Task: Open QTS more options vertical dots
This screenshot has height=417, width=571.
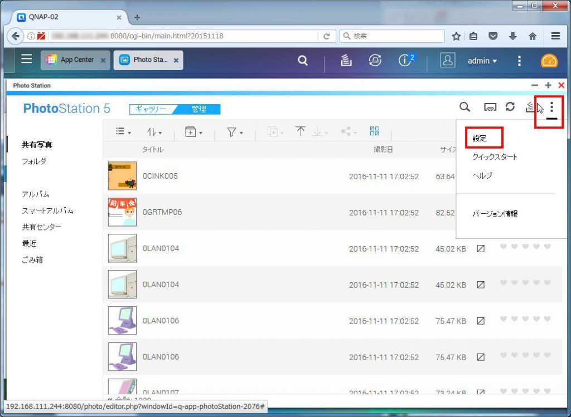Action: coord(519,61)
